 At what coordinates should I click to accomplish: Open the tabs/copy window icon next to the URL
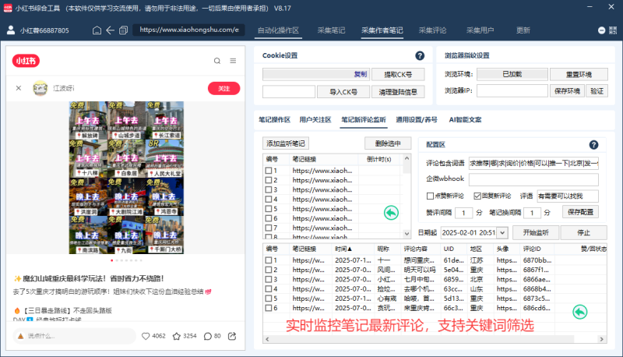[x=124, y=30]
